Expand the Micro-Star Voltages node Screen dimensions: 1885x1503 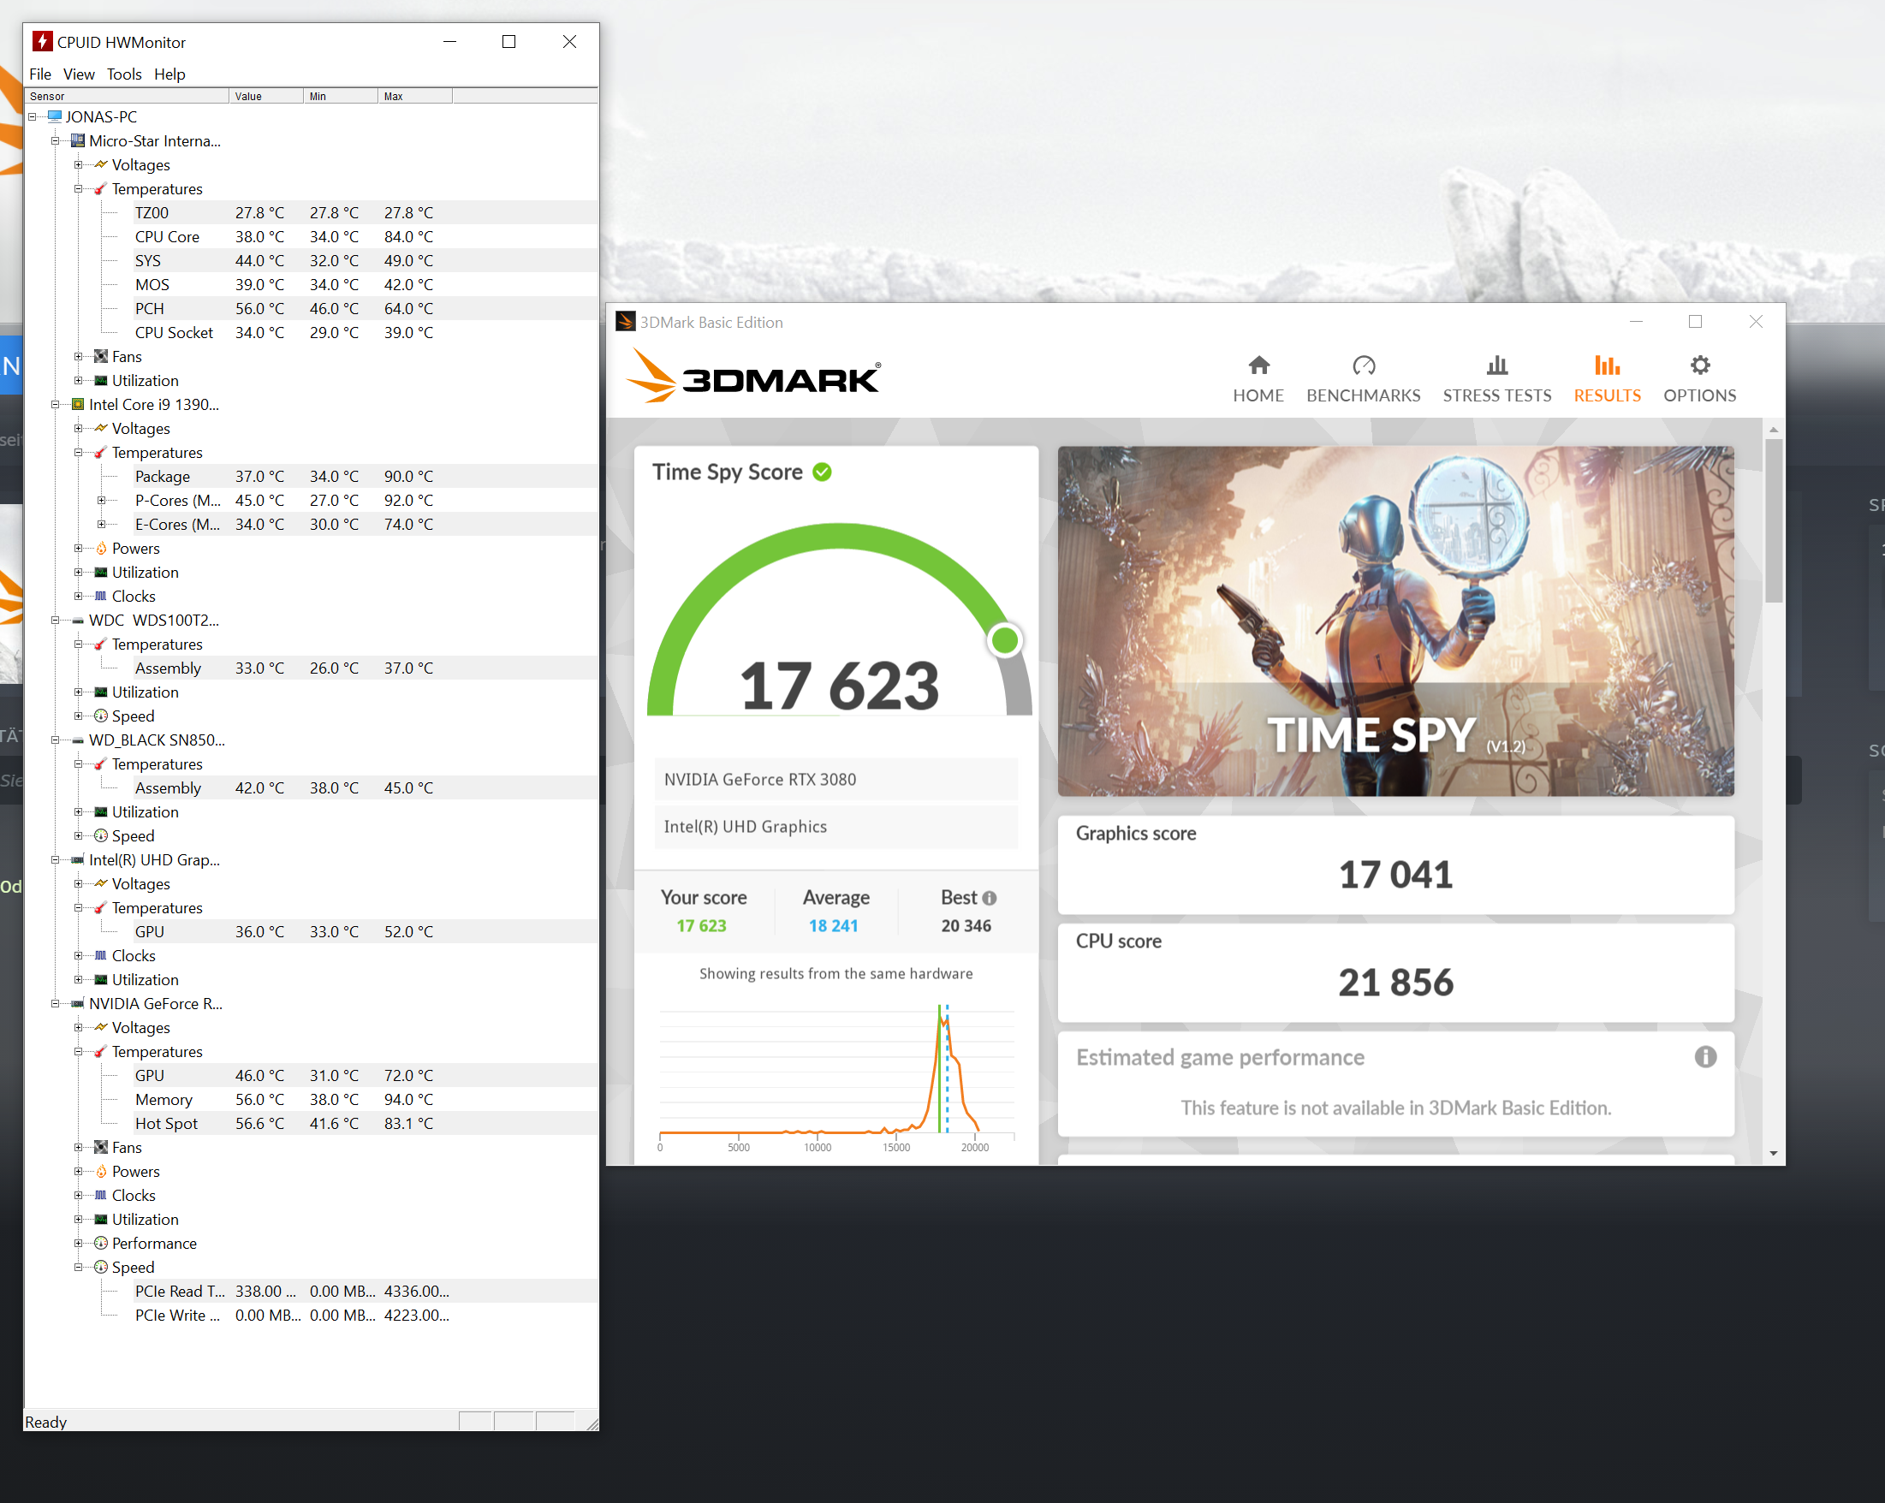[79, 165]
